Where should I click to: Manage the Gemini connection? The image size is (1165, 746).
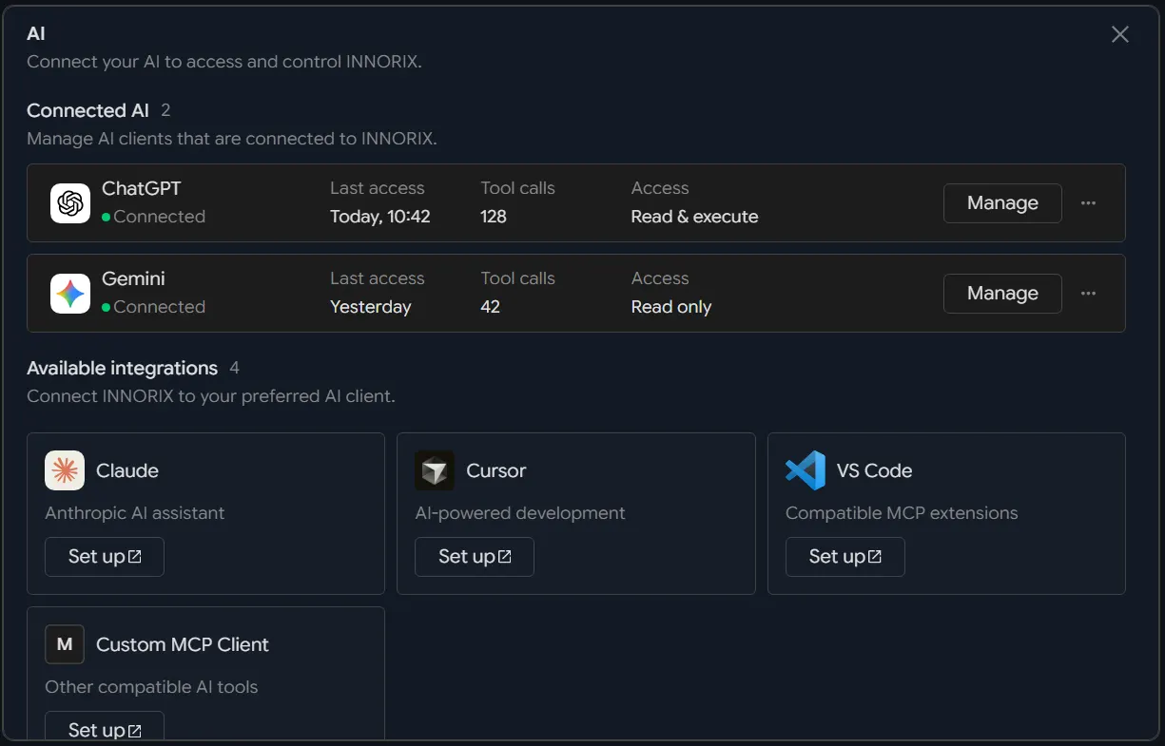[1002, 294]
